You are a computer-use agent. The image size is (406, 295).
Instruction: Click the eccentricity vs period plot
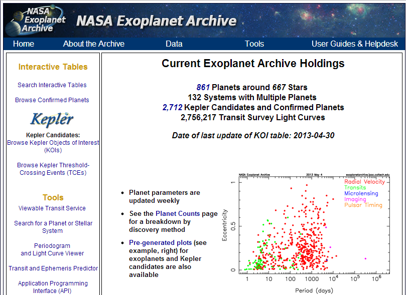(x=306, y=233)
